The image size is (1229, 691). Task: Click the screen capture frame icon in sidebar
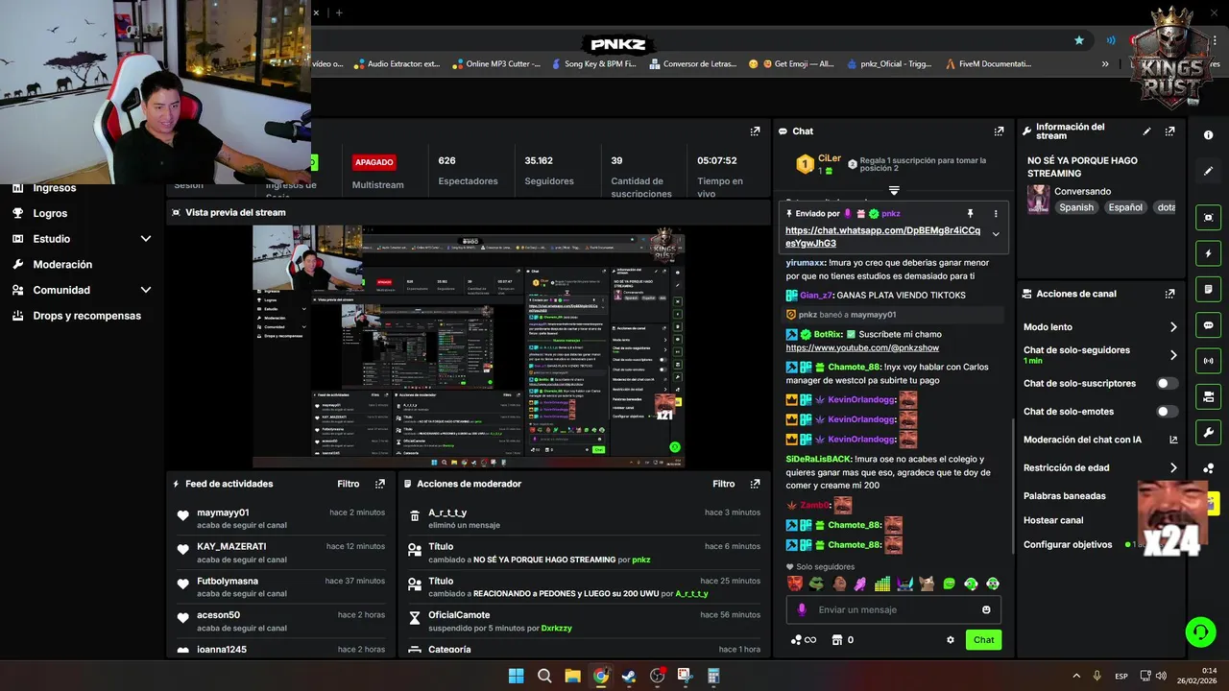pyautogui.click(x=1208, y=218)
